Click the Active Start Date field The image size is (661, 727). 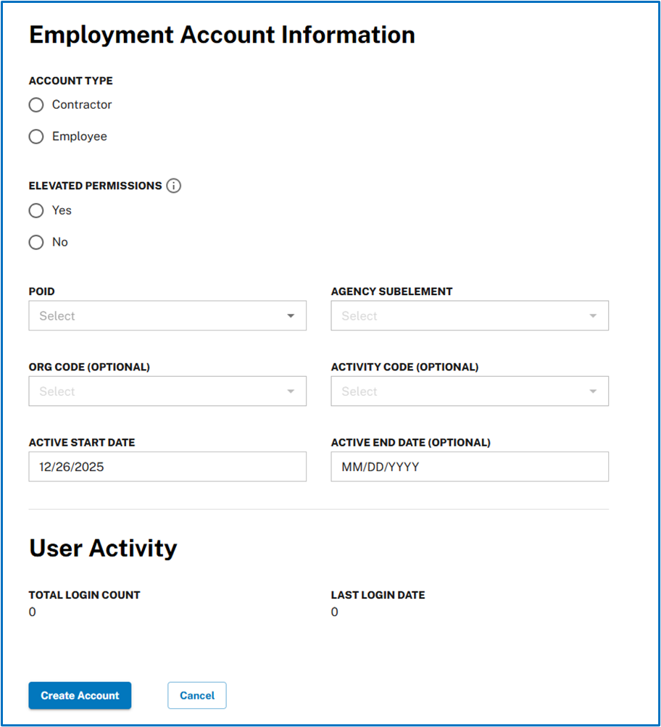coord(167,467)
